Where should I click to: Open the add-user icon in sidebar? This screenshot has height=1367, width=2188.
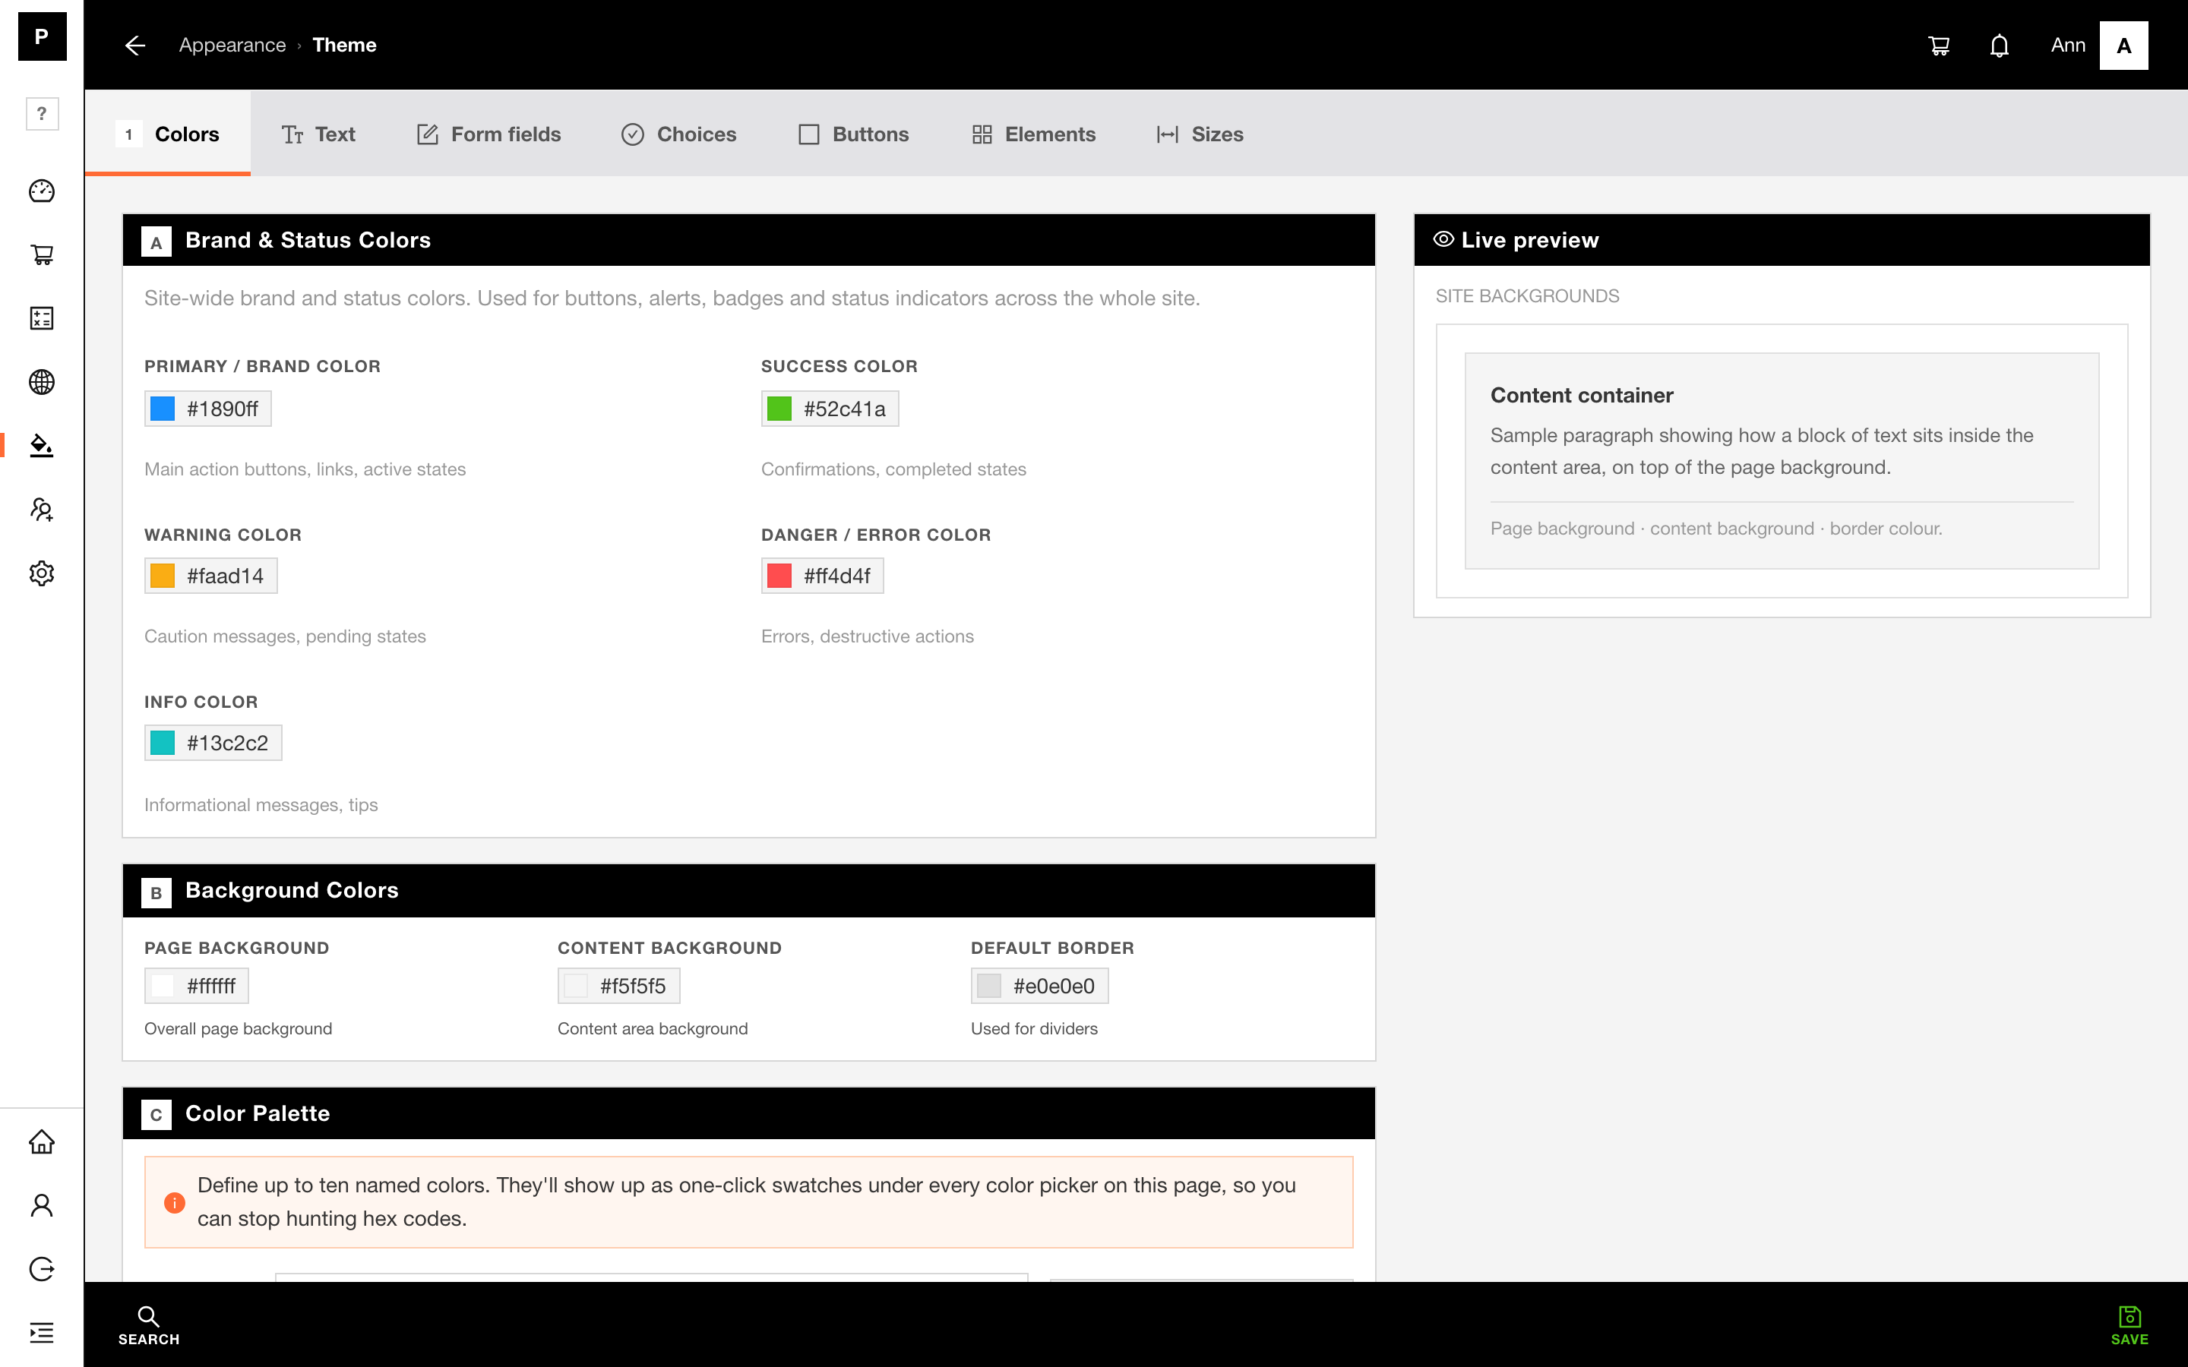42,509
